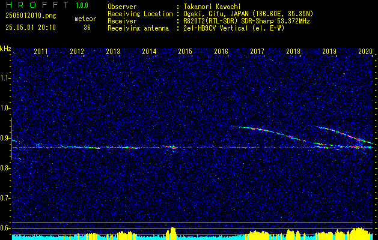
Task: Click the 0.6 kHz frequency label
Action: (5, 228)
